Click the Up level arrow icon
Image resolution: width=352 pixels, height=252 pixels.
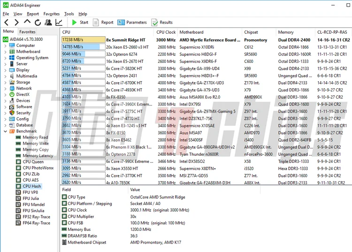(x=27, y=22)
